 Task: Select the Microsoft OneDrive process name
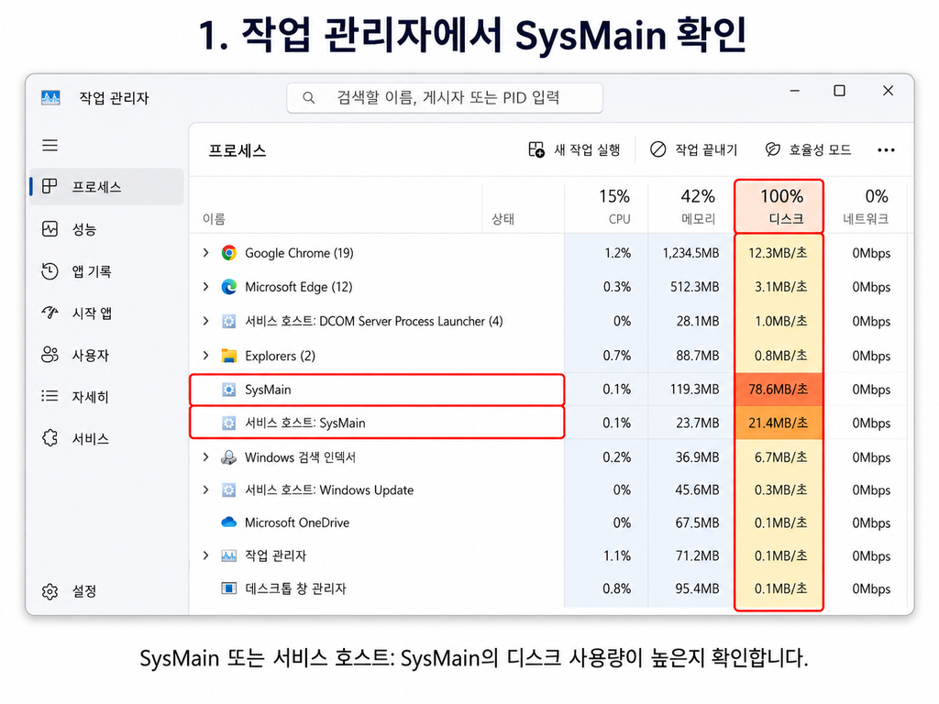pos(297,522)
